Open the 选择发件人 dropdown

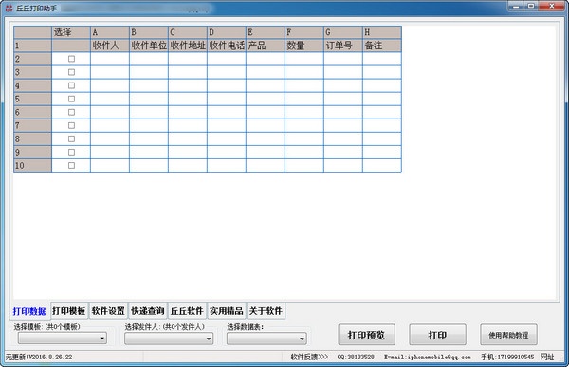pos(169,339)
